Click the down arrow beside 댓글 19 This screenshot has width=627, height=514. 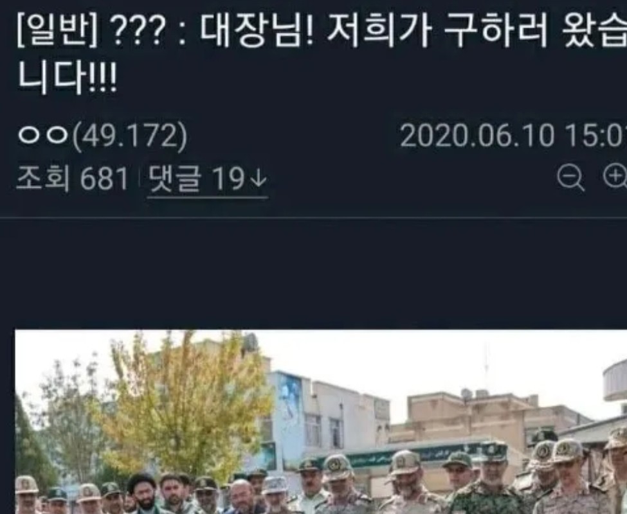258,179
